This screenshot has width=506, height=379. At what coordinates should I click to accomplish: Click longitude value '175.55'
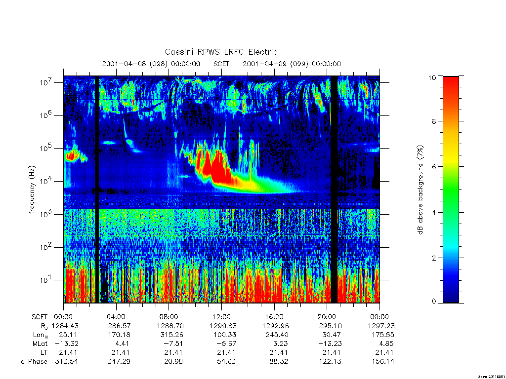coord(382,335)
